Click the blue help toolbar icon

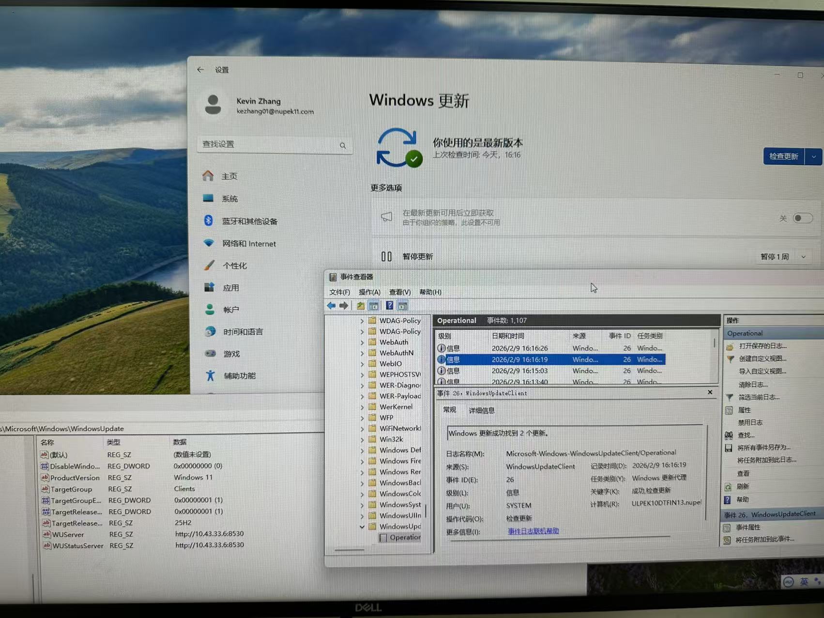pyautogui.click(x=389, y=306)
